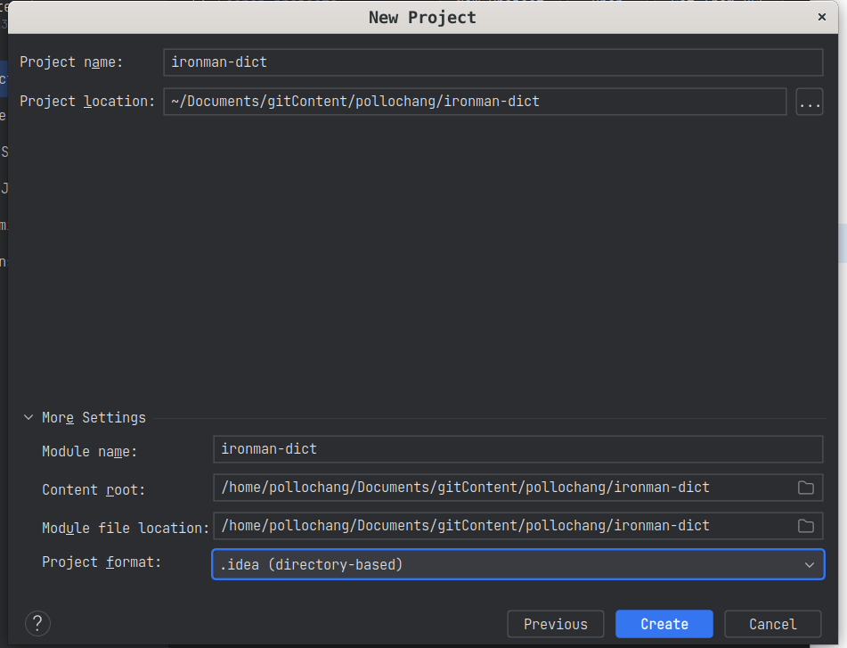Open the Project format dropdown
This screenshot has width=847, height=648.
[x=517, y=564]
